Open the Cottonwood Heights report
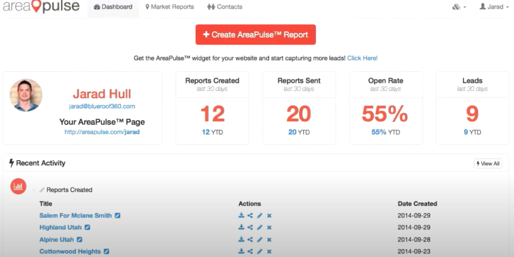Screen dimensions: 514x257 70,251
